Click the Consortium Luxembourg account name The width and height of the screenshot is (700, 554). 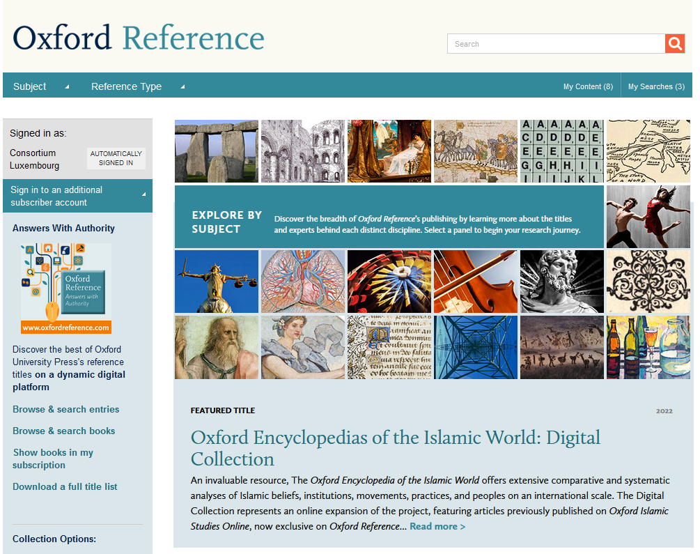point(34,159)
